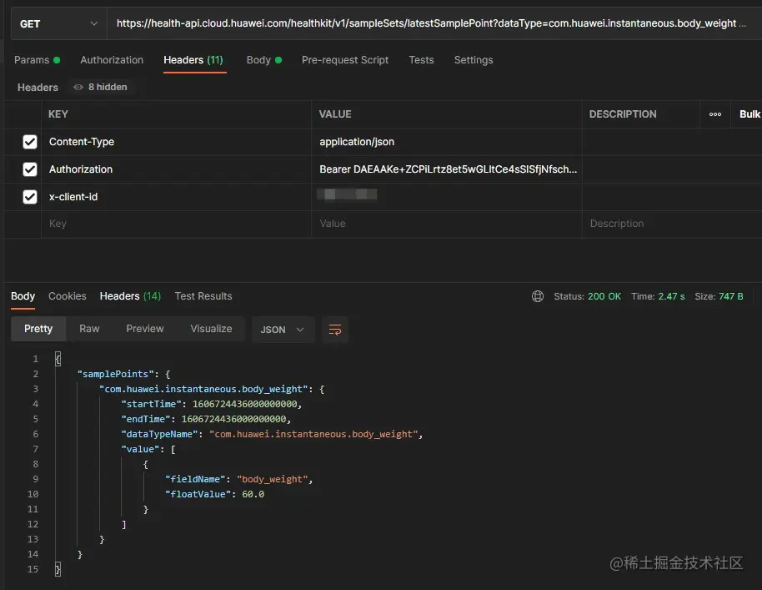Switch to the Preview view
Image resolution: width=762 pixels, height=590 pixels.
pos(145,329)
